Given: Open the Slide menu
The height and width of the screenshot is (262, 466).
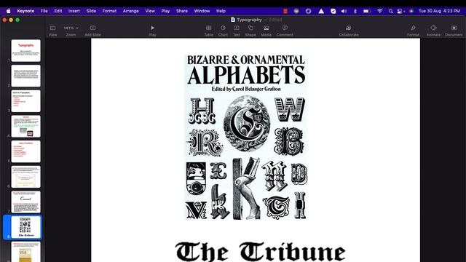Looking at the screenshot, I should [91, 11].
